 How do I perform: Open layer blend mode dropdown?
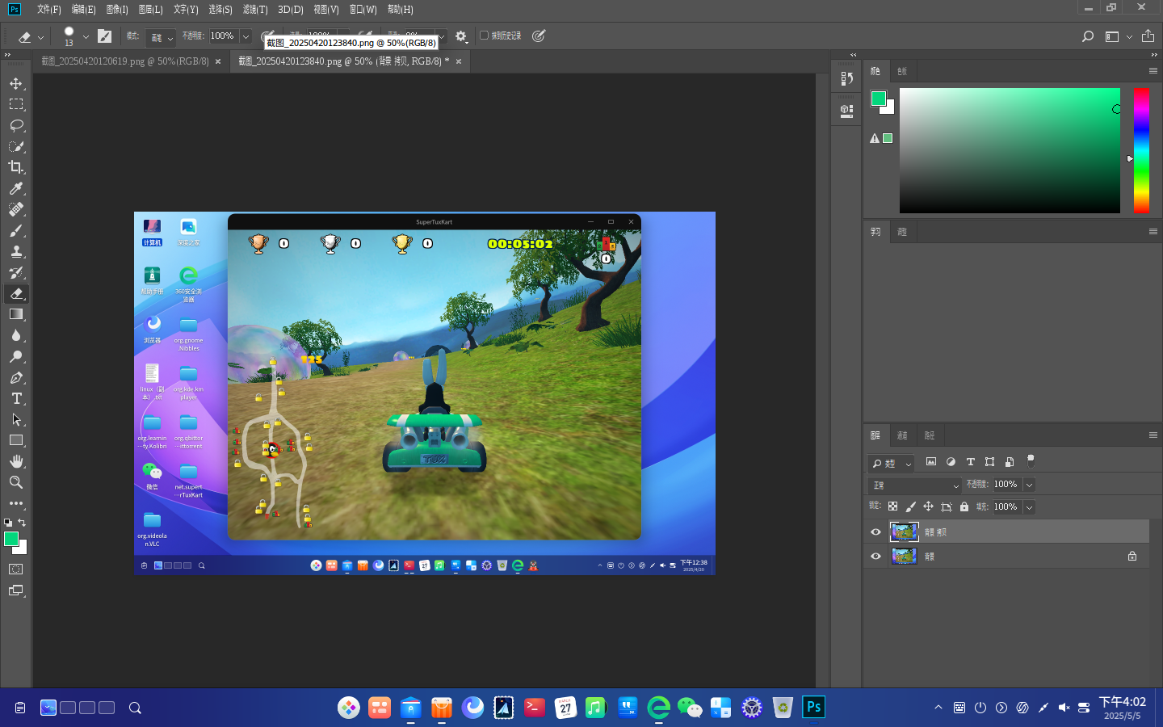click(915, 485)
